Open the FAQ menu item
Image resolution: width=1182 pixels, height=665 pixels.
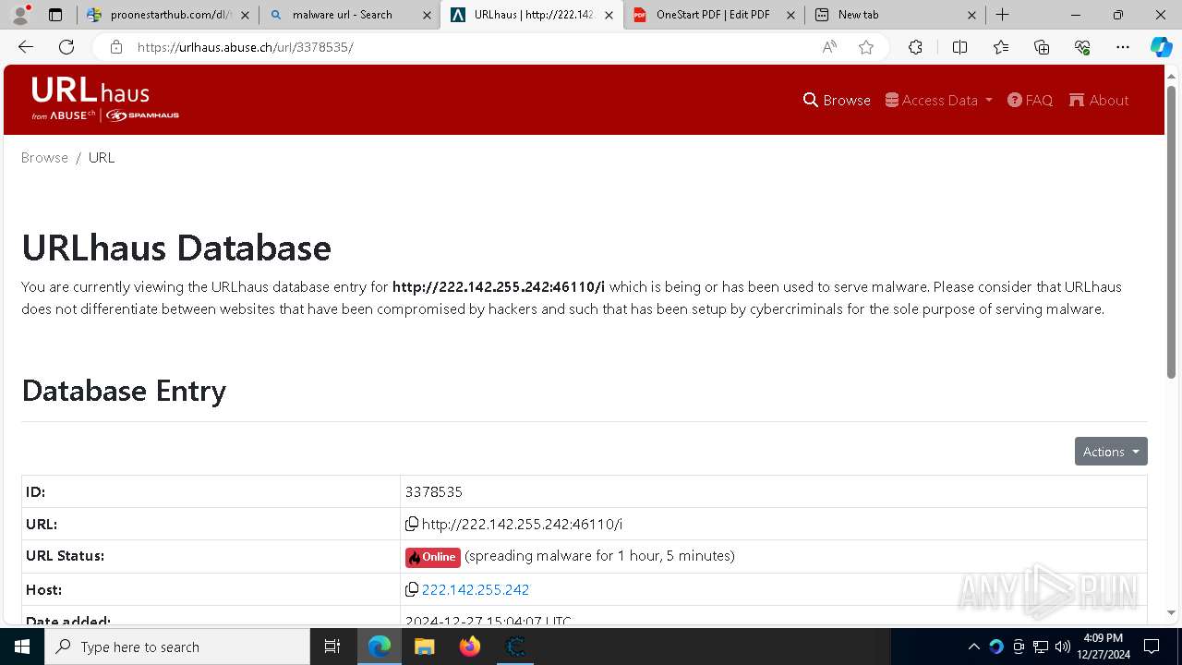(x=1030, y=100)
